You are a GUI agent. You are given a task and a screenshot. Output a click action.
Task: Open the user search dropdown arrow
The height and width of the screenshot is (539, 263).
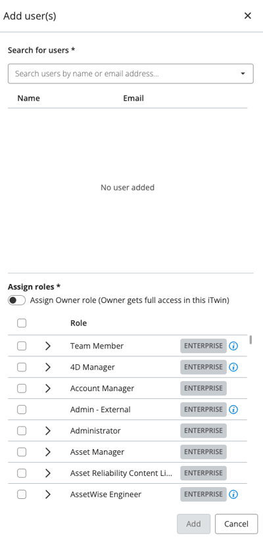(243, 74)
